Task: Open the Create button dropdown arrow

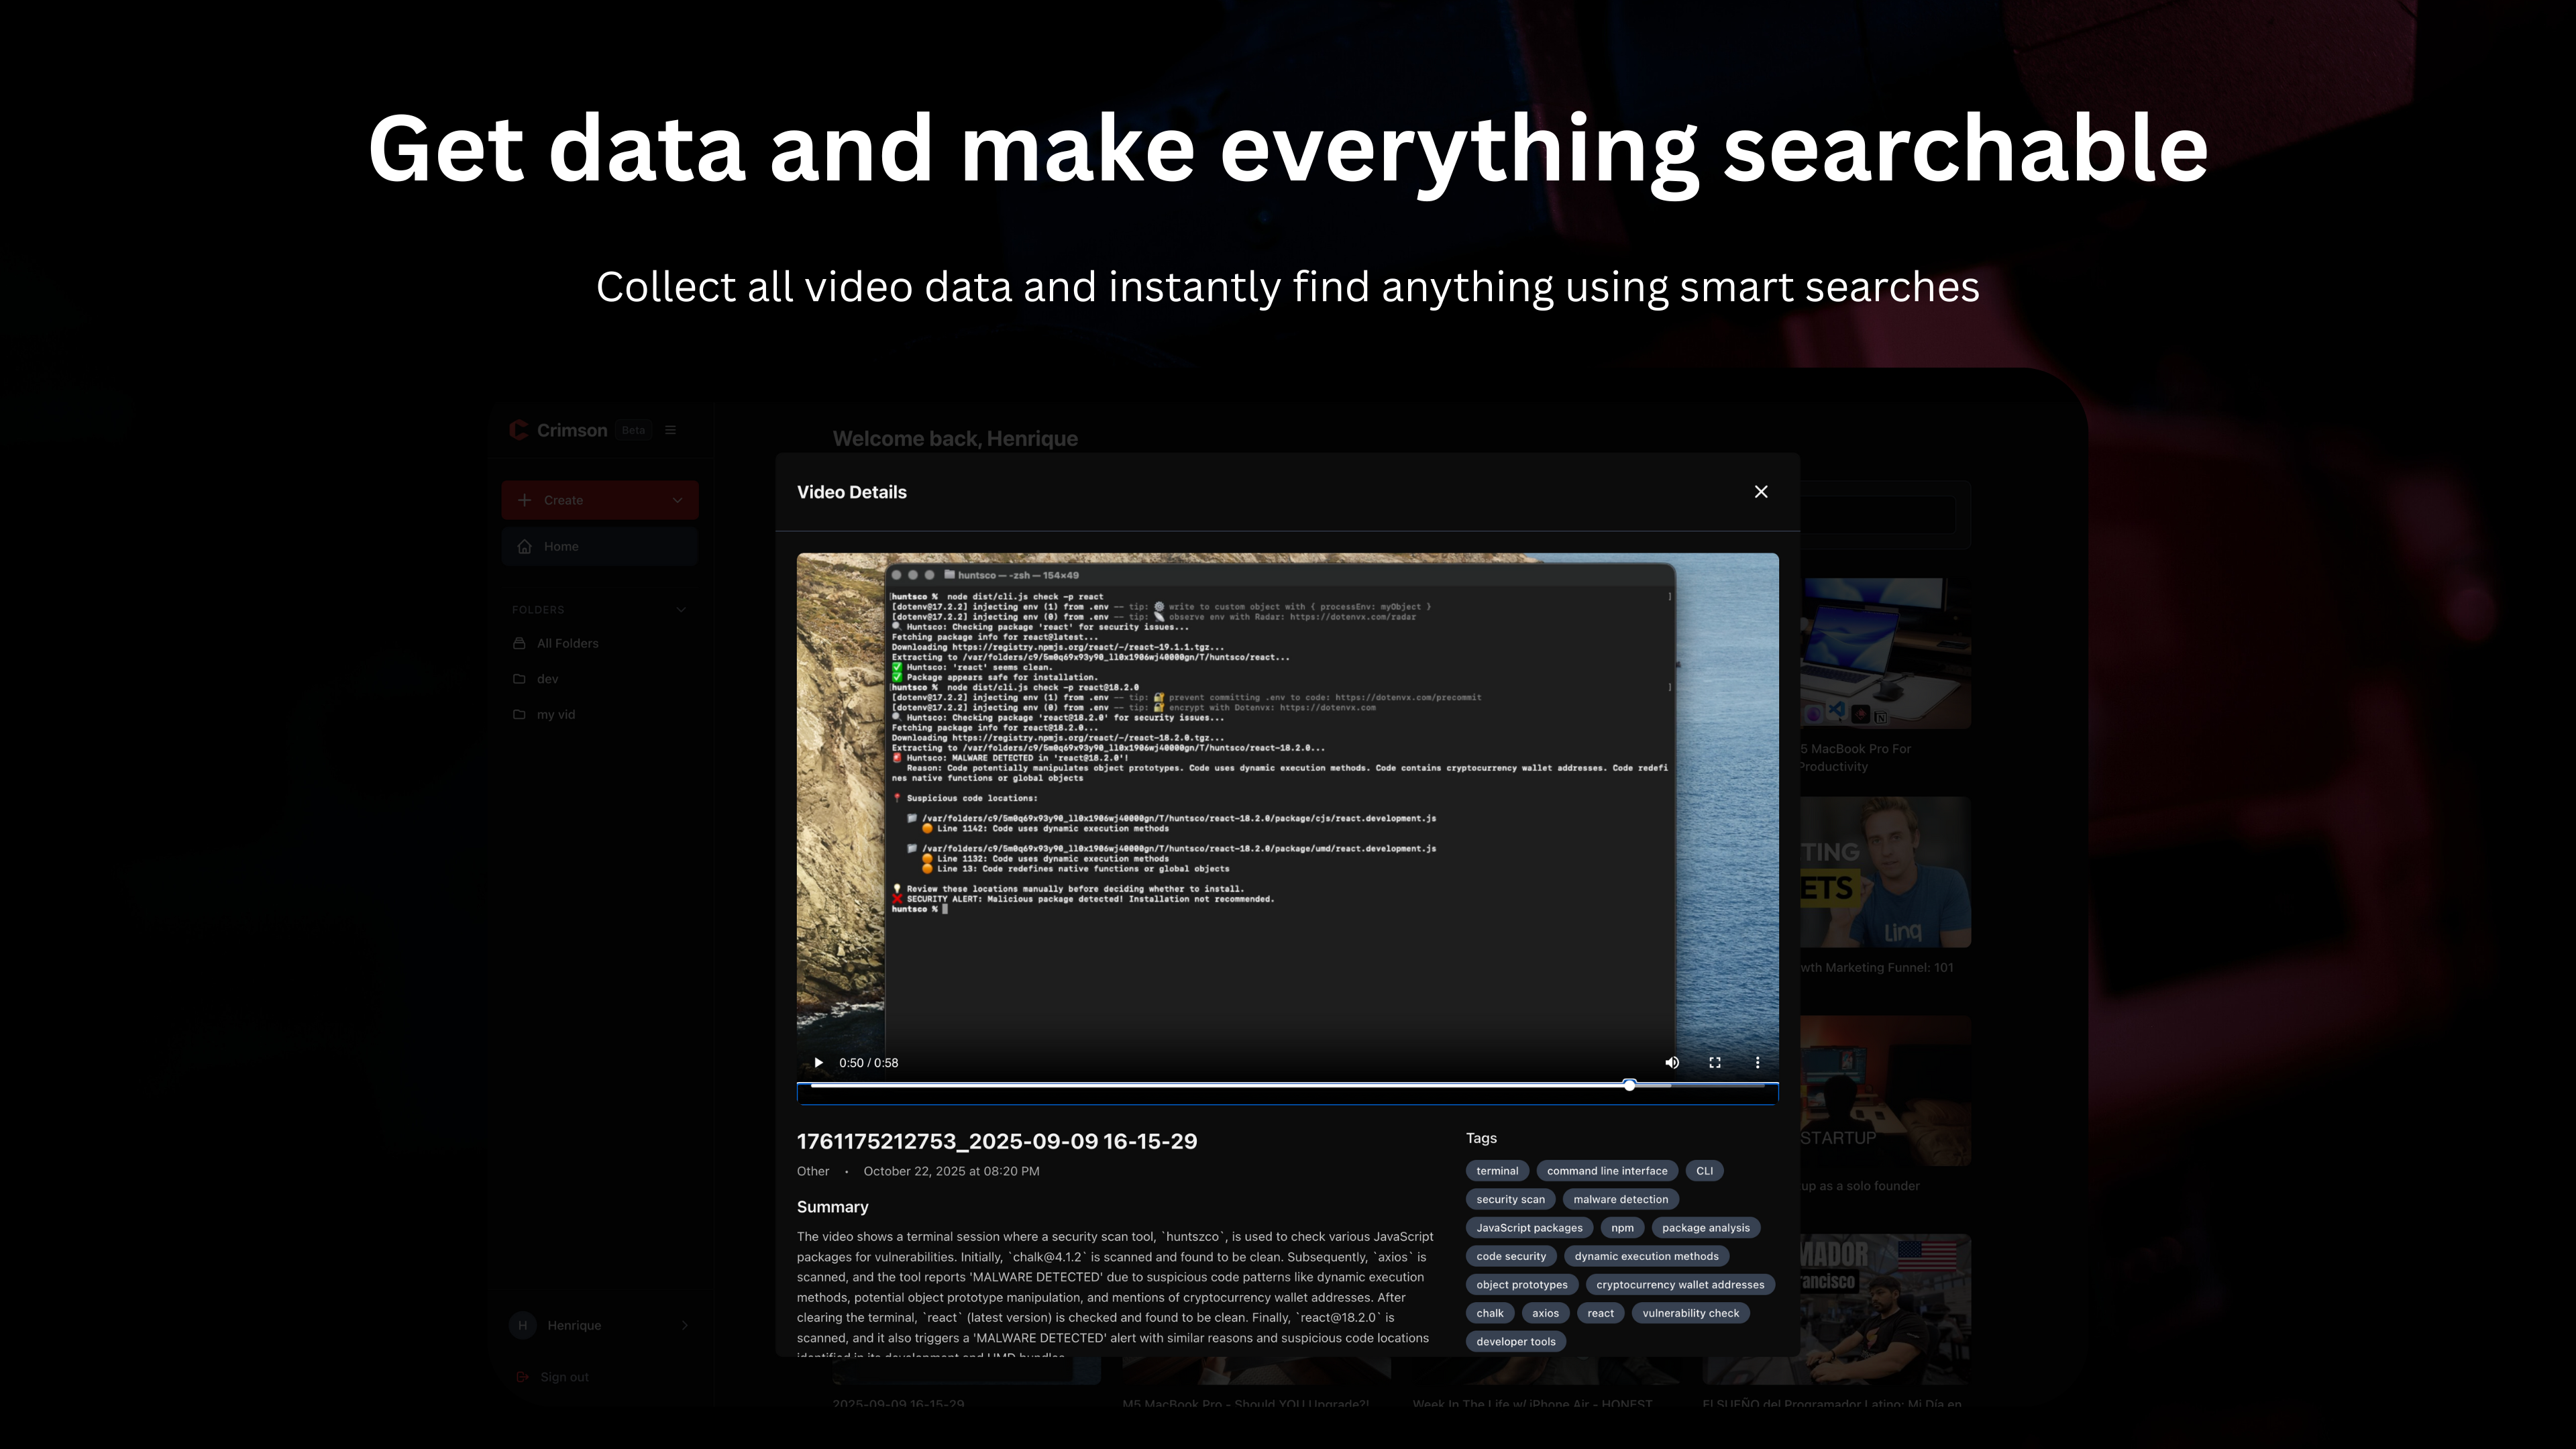Action: [x=677, y=500]
